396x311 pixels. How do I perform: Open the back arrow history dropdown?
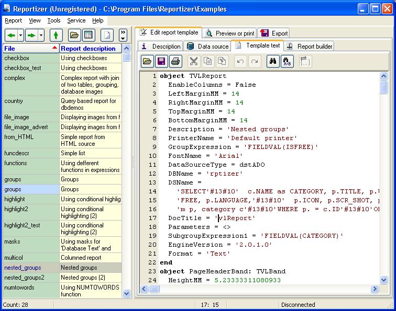21,36
